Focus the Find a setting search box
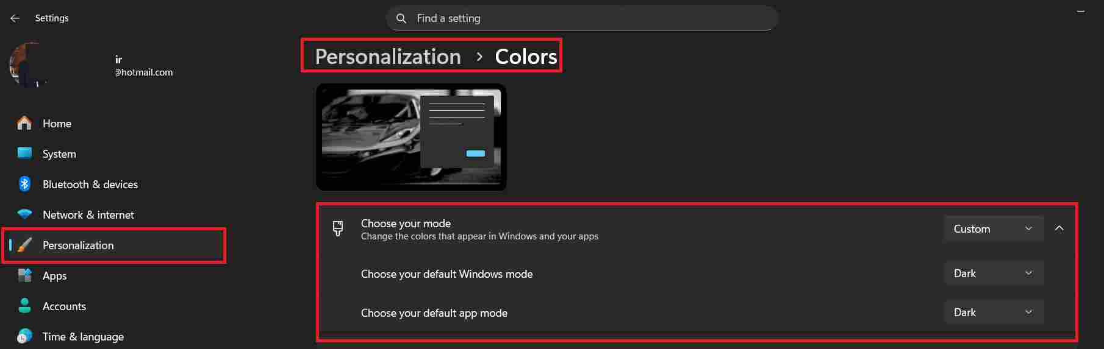This screenshot has width=1104, height=349. click(582, 18)
